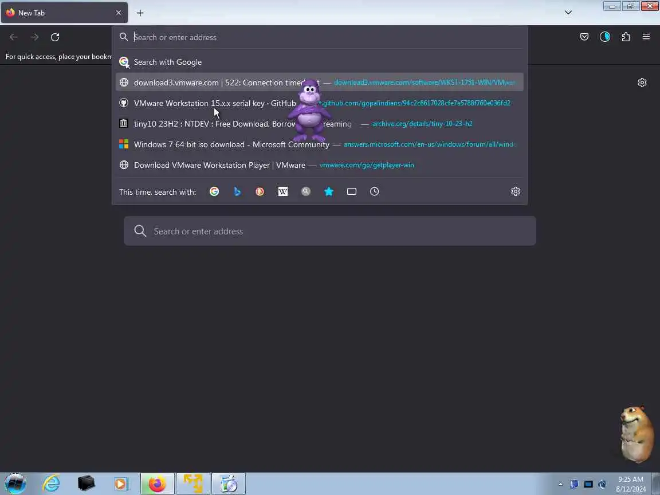Click the answers.microsoft.com forum URL
This screenshot has width=660, height=495.
tap(429, 144)
